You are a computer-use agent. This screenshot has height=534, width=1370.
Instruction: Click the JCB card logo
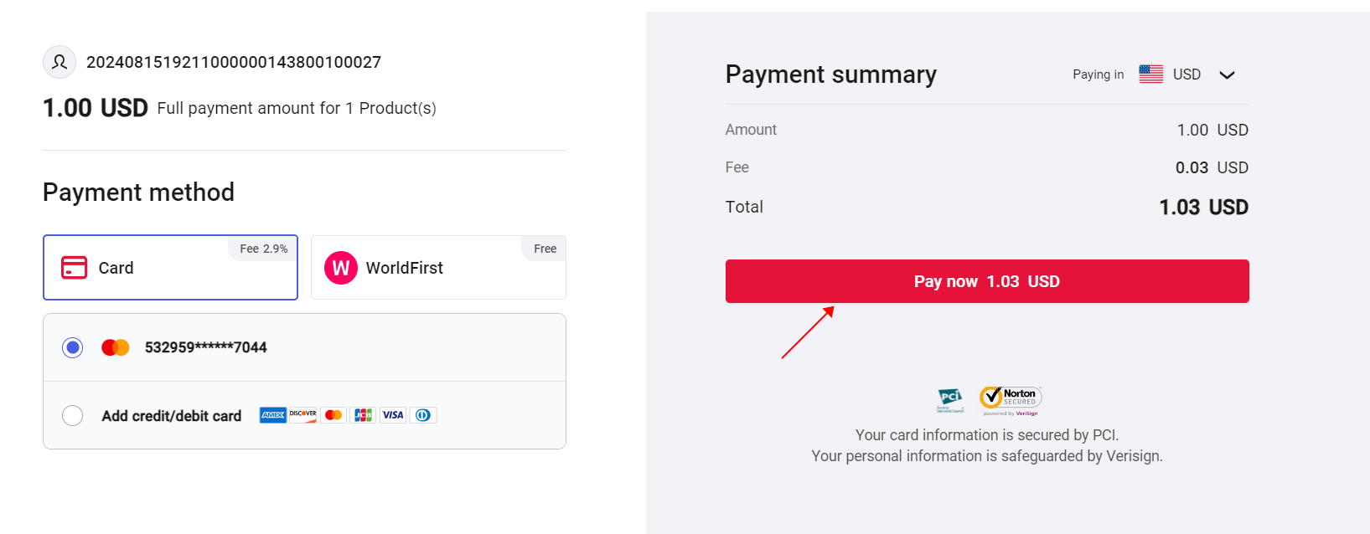[363, 415]
